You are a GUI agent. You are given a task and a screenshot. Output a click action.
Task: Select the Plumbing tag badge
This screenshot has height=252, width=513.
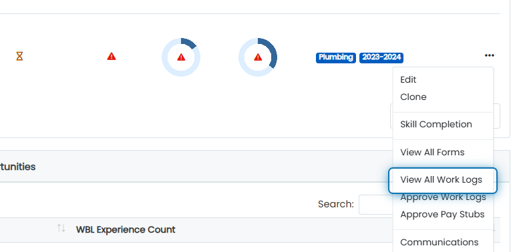tap(336, 57)
